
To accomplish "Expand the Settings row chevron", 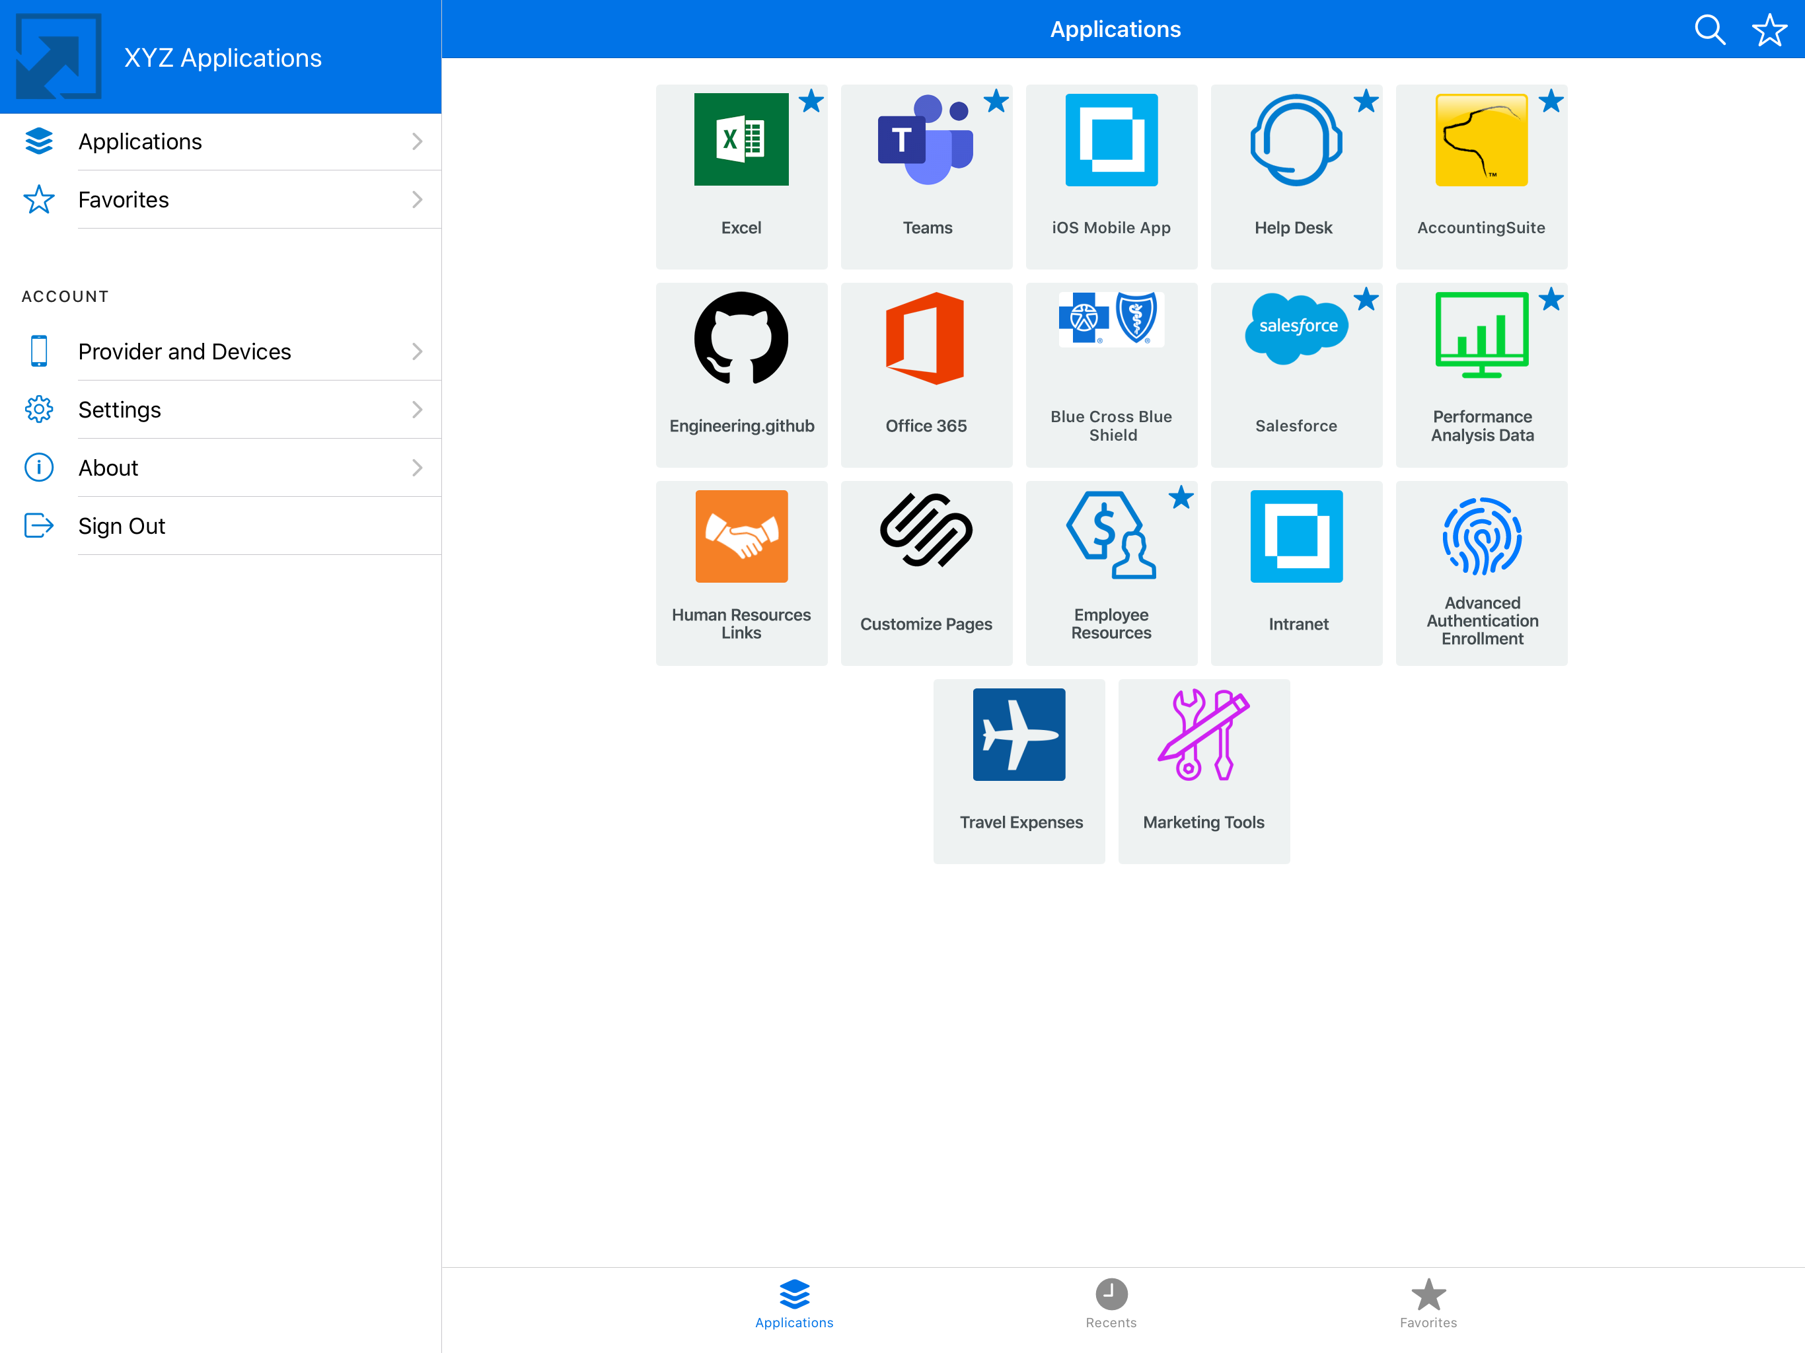I will [x=417, y=410].
